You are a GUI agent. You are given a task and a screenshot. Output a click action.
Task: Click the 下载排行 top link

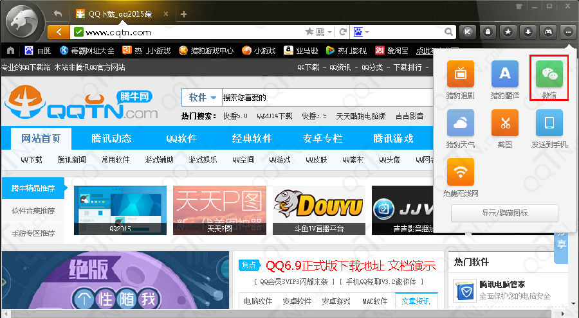tap(407, 67)
